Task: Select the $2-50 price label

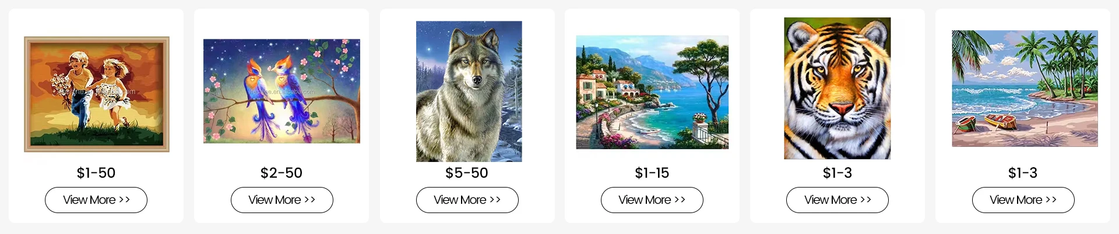Action: click(281, 173)
